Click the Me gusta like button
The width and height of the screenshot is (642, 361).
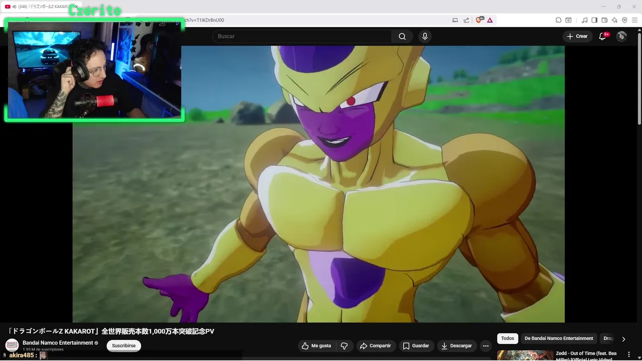317,346
